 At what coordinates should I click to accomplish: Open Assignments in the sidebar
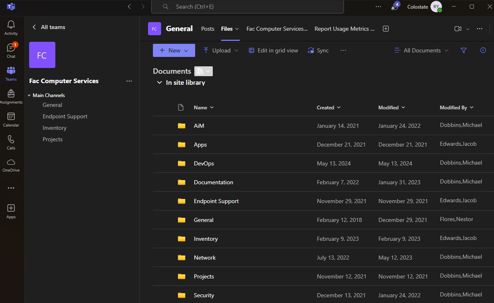click(11, 97)
